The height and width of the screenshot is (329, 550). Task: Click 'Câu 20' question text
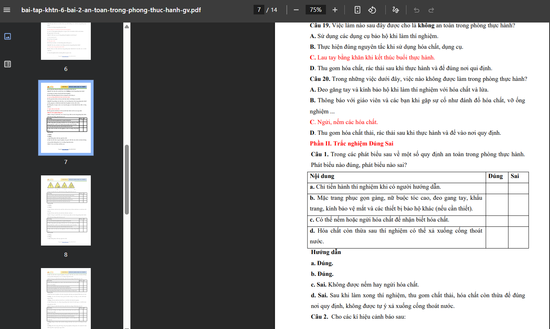point(418,79)
